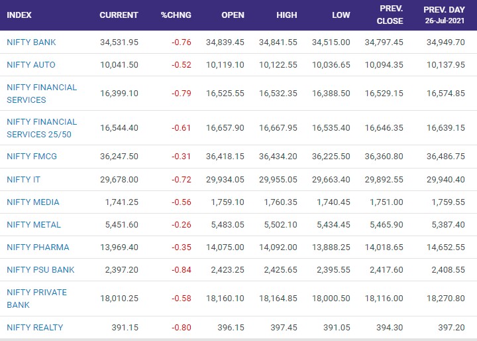477x341 pixels.
Task: Open the NIFTY BANK index link
Action: [31, 42]
